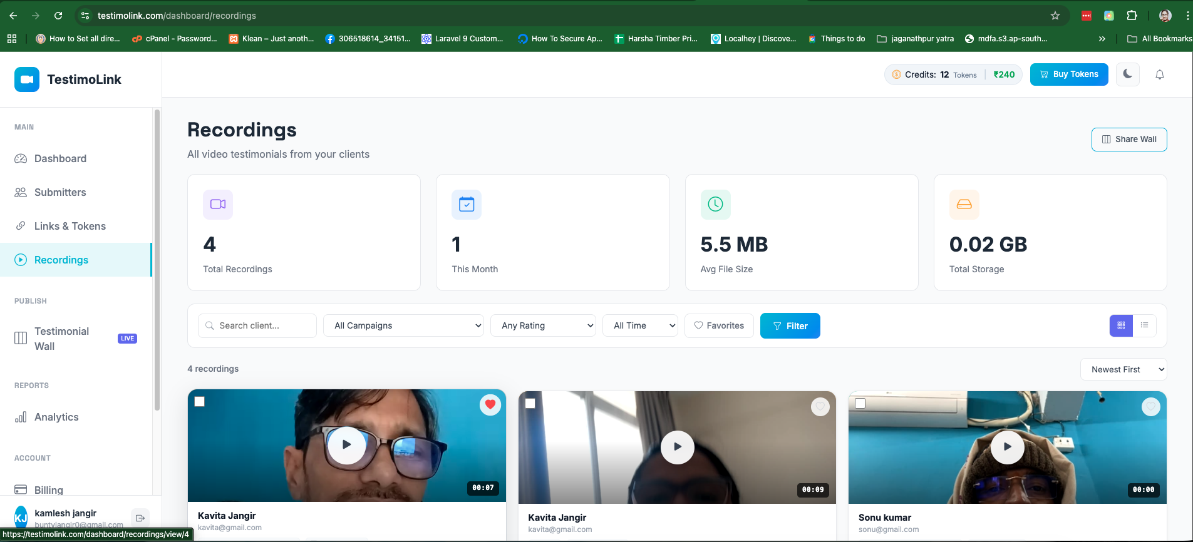Click the colorful extension icon in toolbar
1193x542 pixels.
pos(1109,16)
